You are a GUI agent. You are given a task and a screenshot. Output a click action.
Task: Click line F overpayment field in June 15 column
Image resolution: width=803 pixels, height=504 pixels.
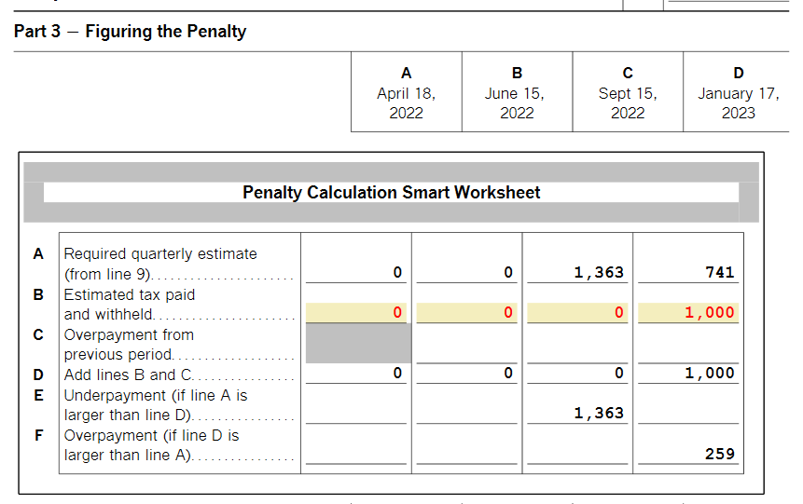(468, 454)
